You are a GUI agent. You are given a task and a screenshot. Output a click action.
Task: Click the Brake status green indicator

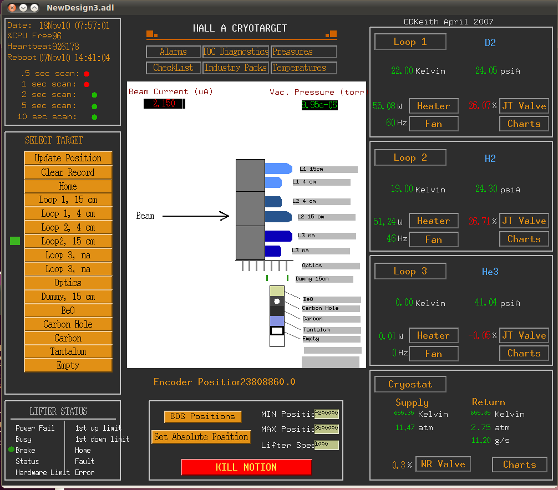pos(11,449)
